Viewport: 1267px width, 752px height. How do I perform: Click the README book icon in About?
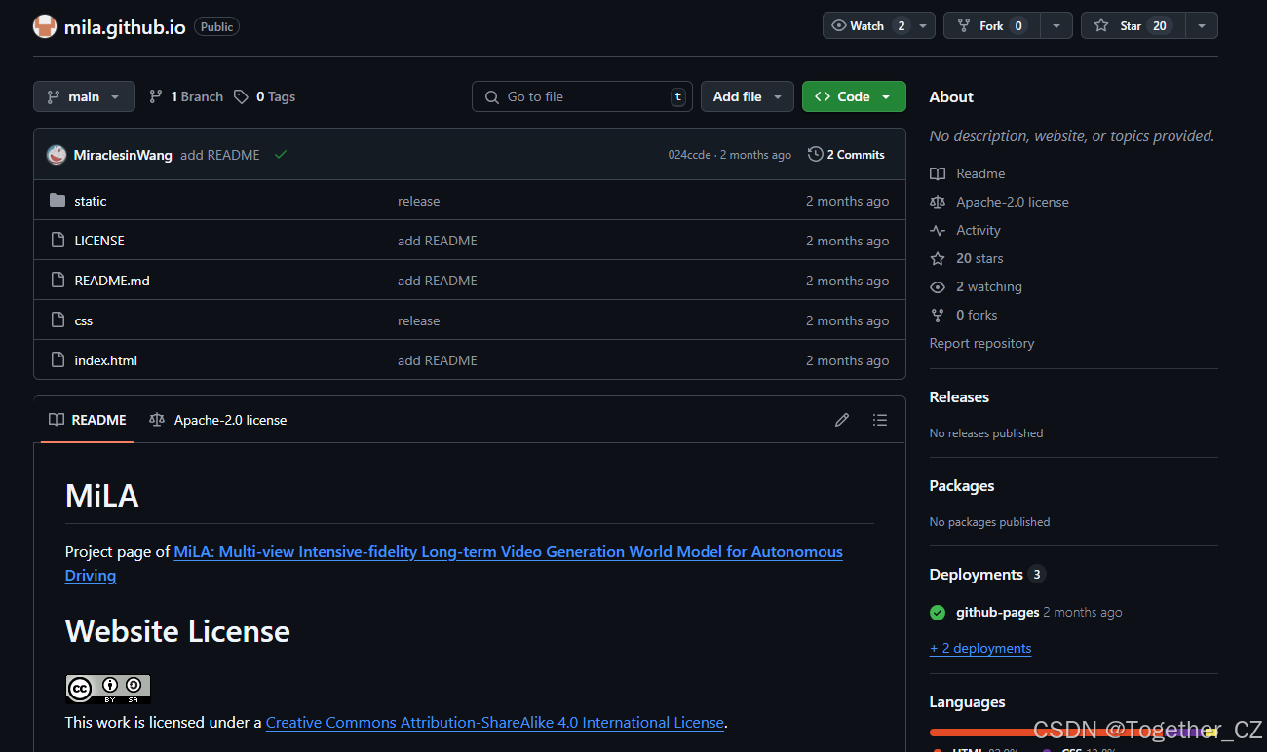click(x=937, y=173)
